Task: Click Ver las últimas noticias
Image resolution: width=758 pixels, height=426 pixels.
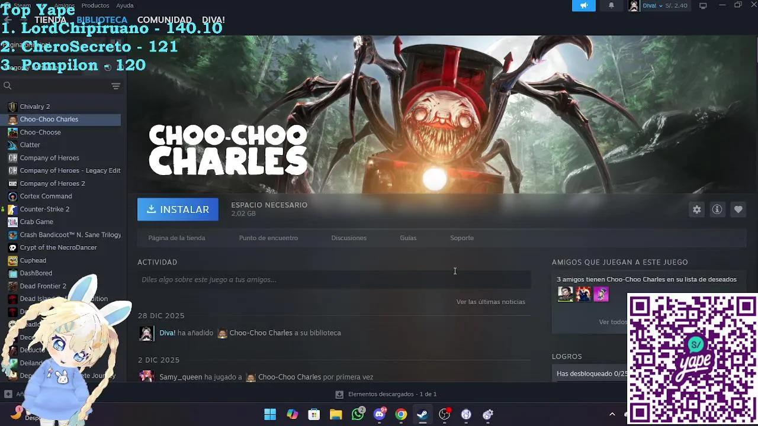Action: point(490,302)
